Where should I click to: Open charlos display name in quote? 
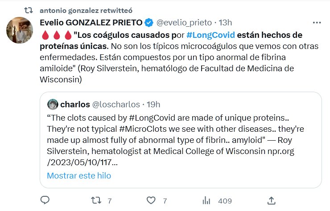pos(75,105)
